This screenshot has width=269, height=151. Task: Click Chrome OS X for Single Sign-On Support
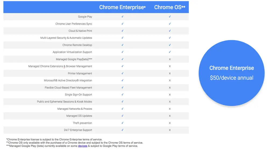170,95
